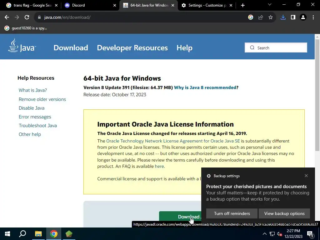
Task: Click the Help Resources heading
Action: (36, 78)
